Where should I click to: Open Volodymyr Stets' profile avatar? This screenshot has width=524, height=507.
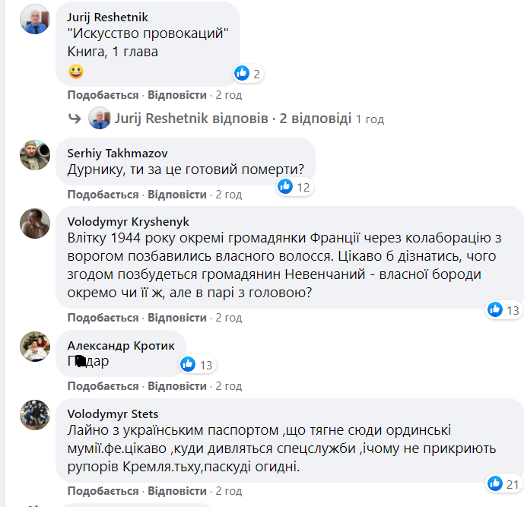[35, 415]
